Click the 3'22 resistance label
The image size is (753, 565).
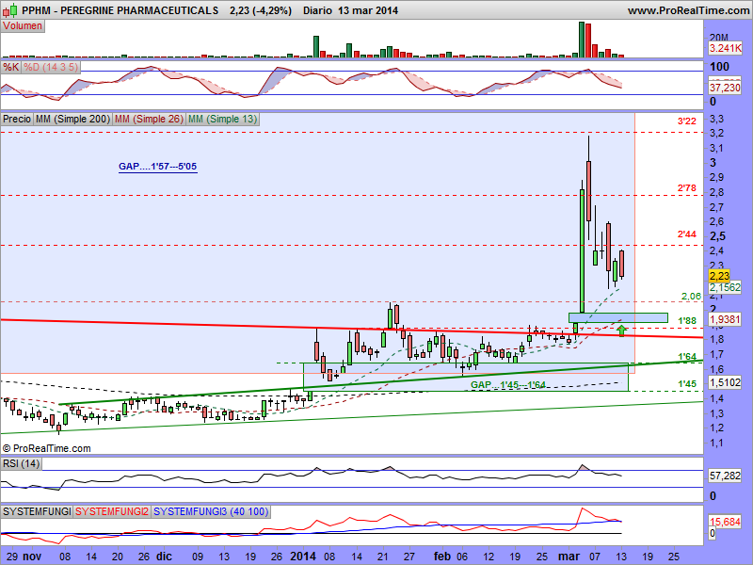(x=687, y=121)
